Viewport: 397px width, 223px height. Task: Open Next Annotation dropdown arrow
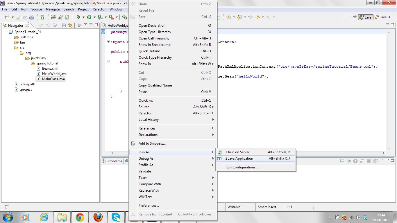[234, 17]
